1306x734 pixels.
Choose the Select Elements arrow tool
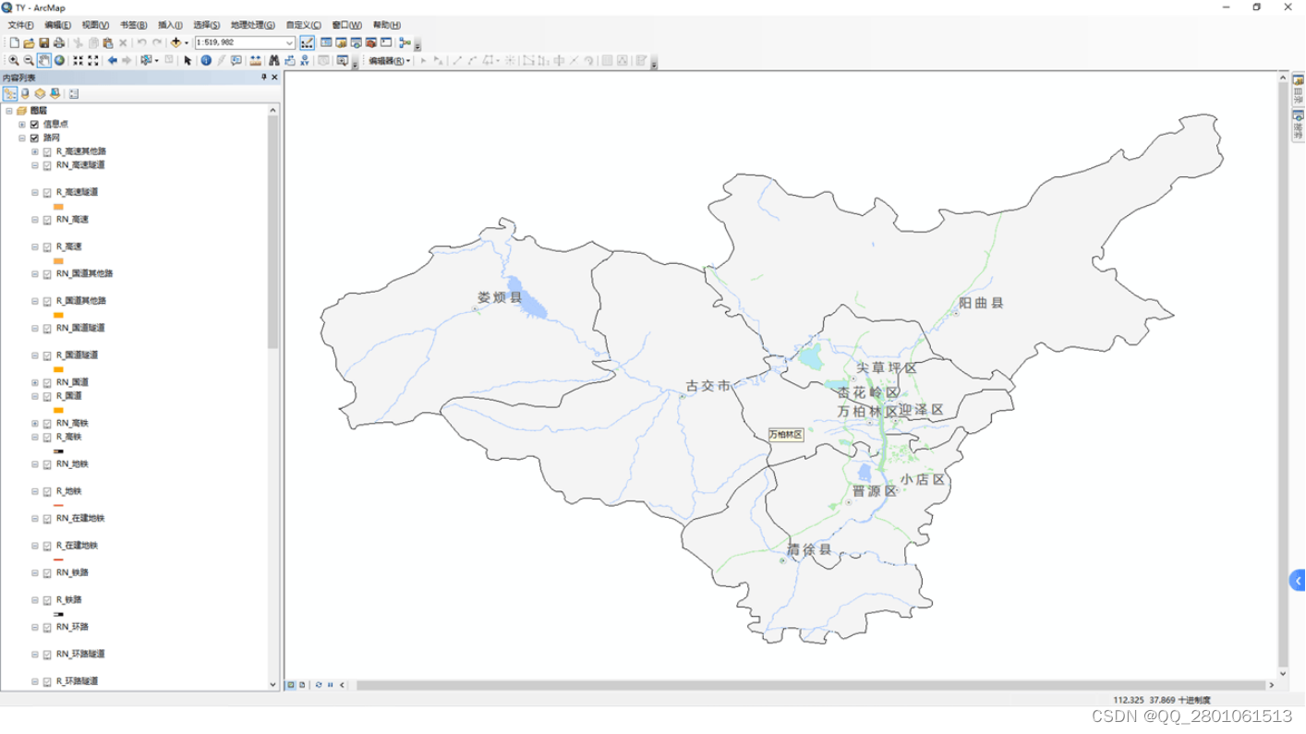click(x=187, y=60)
